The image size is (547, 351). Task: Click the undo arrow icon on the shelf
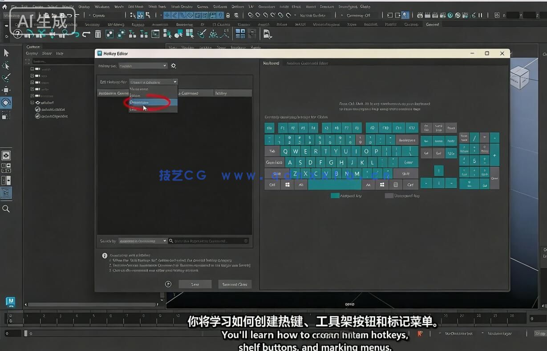(x=86, y=34)
